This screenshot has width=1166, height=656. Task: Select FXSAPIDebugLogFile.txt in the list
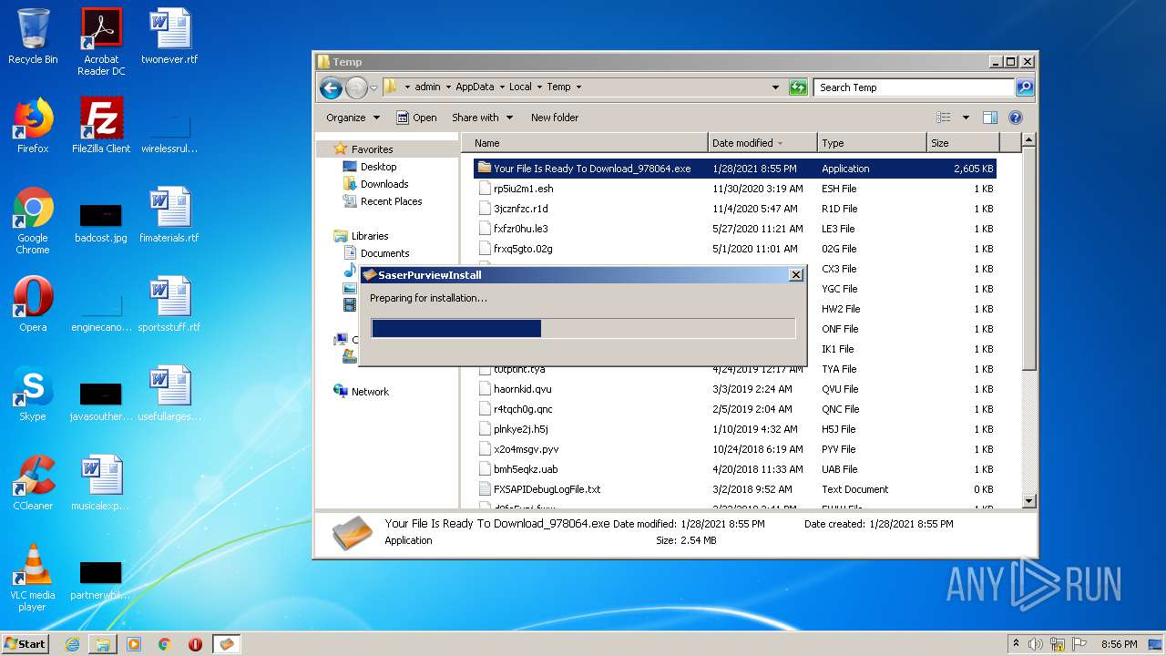pos(735,489)
